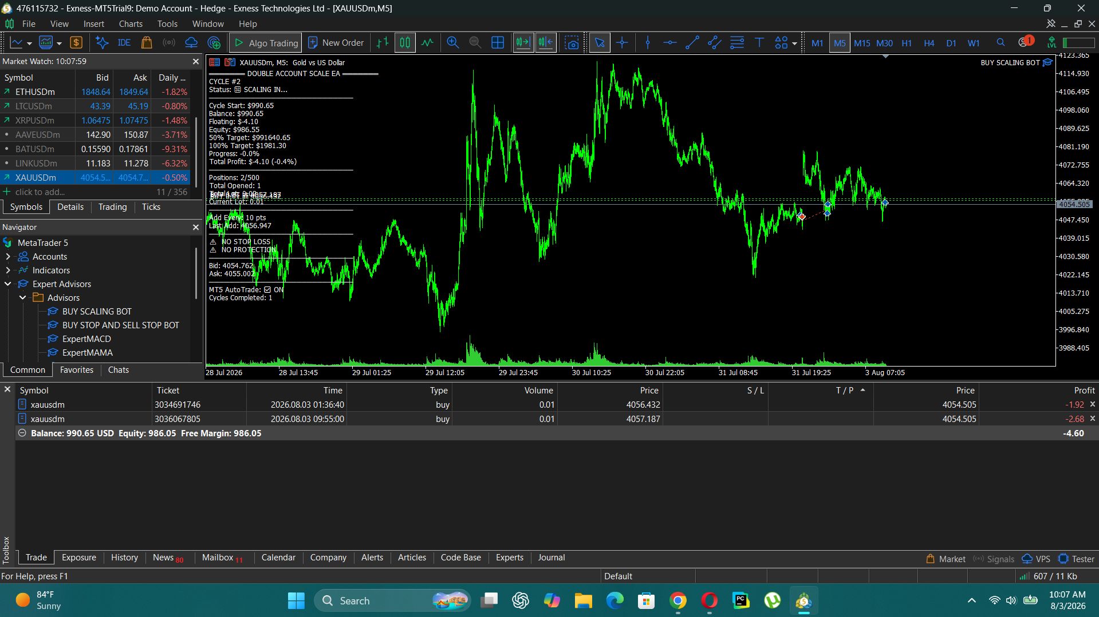The height and width of the screenshot is (617, 1099).
Task: Switch to the History tab in Toolbox
Action: click(x=124, y=558)
